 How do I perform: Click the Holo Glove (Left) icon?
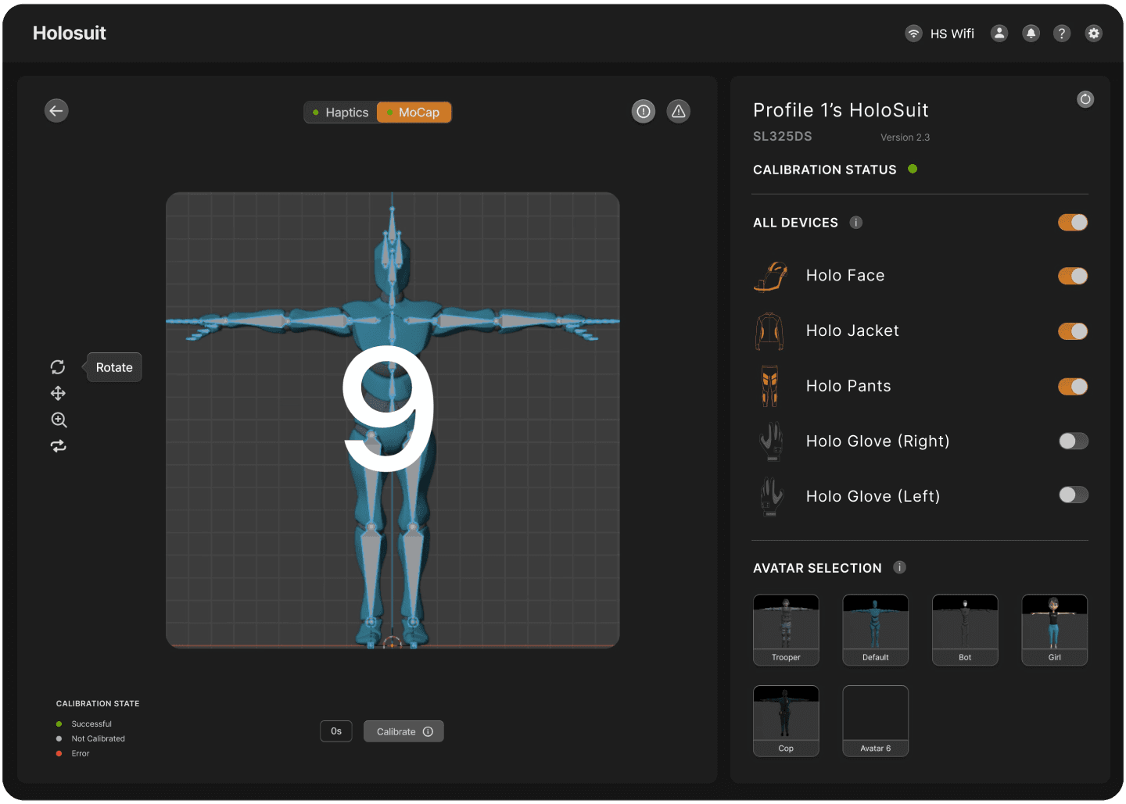(772, 496)
